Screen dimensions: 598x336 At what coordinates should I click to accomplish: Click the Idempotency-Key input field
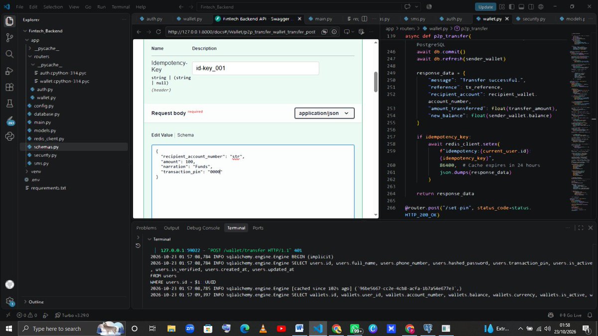[255, 68]
